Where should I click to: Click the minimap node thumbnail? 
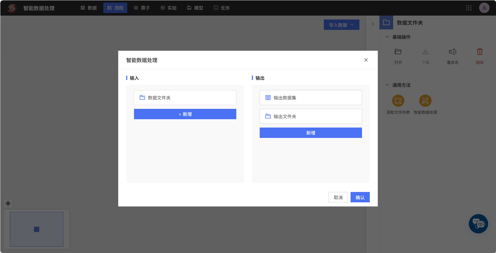pos(37,229)
